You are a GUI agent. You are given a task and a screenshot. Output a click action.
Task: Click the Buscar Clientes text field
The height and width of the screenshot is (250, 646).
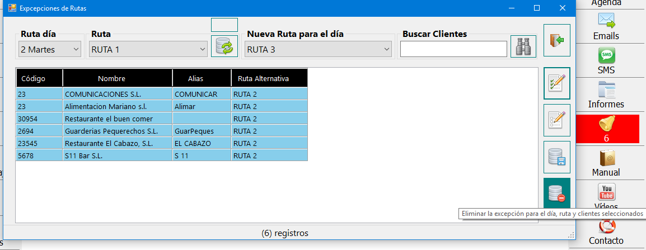(x=453, y=49)
